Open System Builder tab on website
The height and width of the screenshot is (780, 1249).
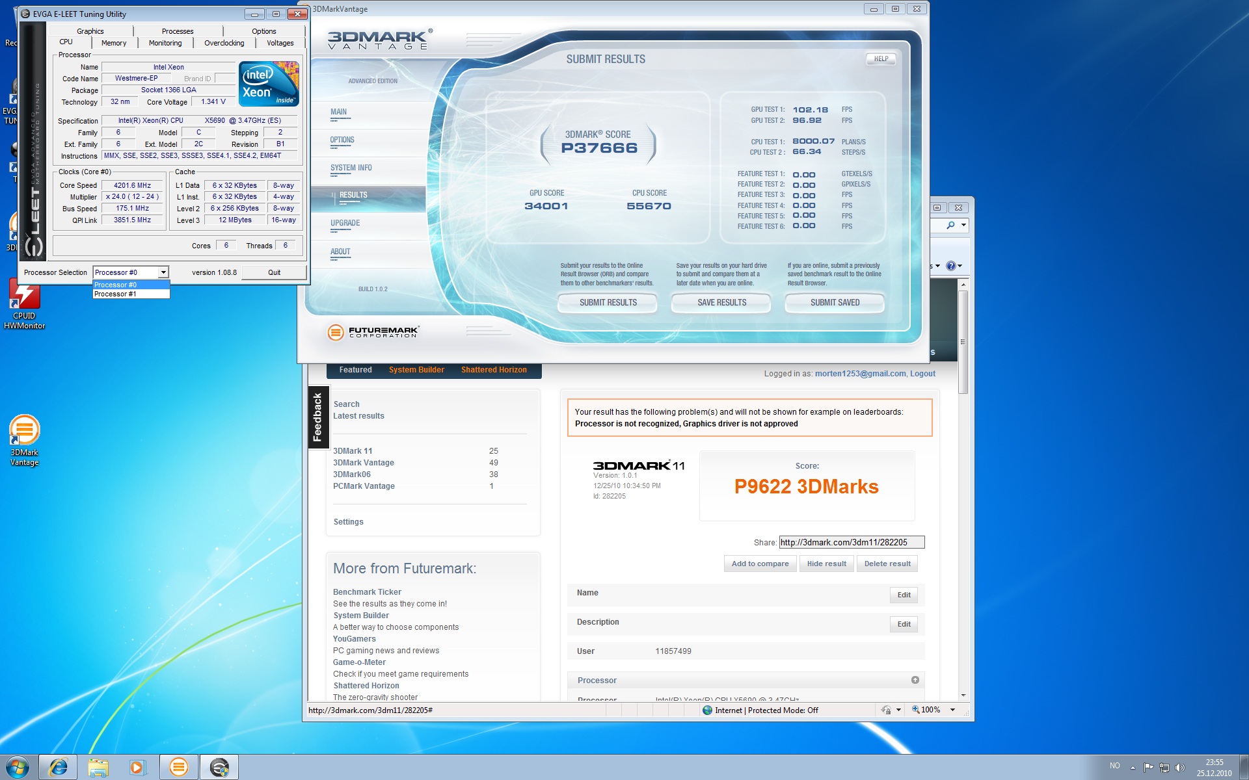click(416, 370)
